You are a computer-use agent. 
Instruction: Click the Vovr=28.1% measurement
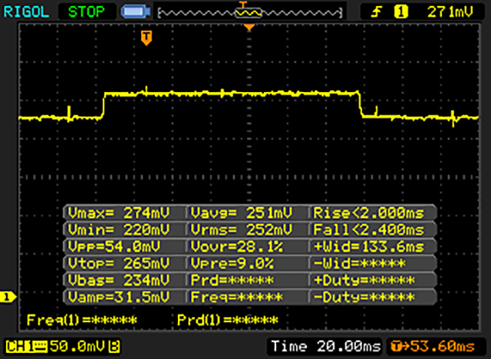click(237, 247)
